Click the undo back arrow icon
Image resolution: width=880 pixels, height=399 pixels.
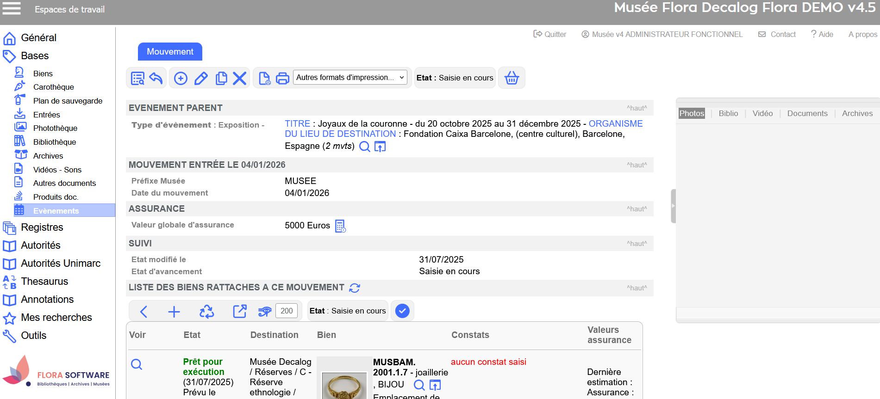(x=156, y=78)
